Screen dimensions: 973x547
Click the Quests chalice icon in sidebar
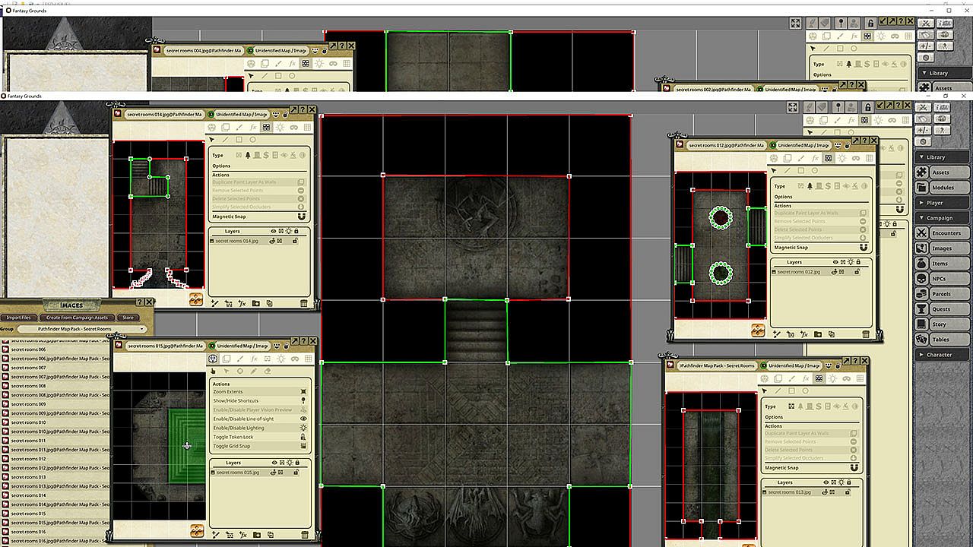922,309
